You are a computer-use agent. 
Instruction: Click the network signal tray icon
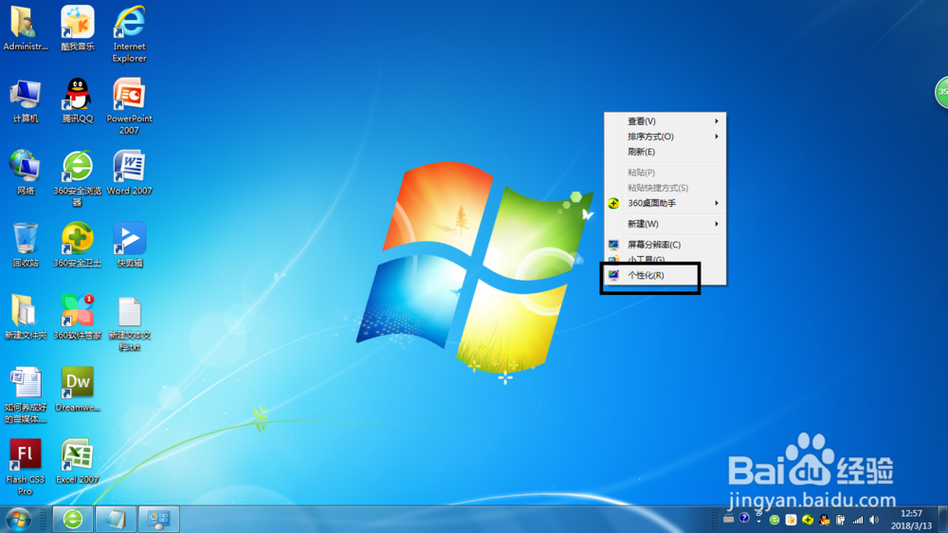pos(857,520)
